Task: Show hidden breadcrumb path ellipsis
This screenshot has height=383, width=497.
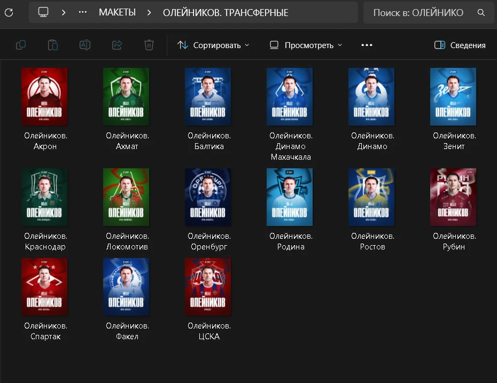Action: pyautogui.click(x=83, y=12)
